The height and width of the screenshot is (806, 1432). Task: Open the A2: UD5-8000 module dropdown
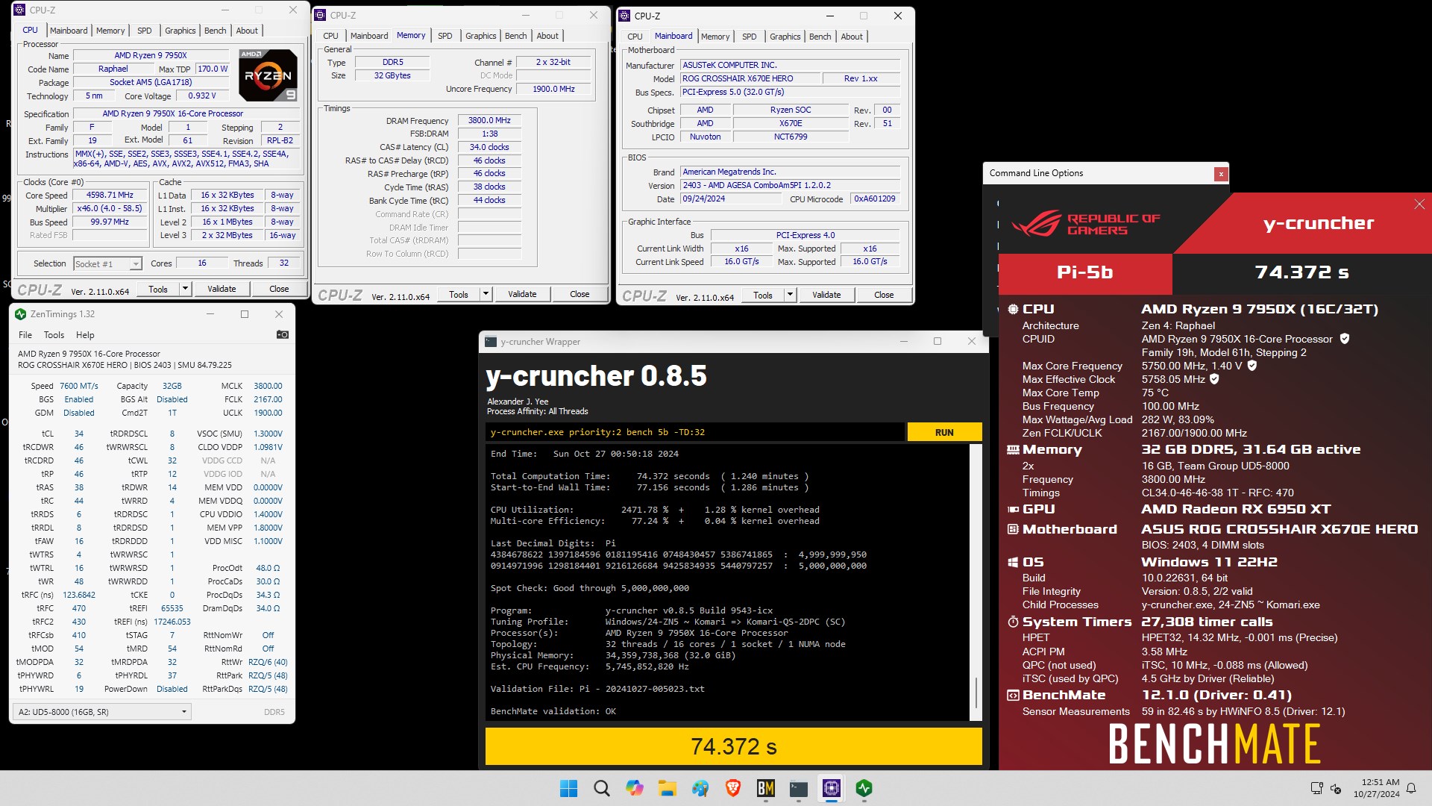[102, 712]
